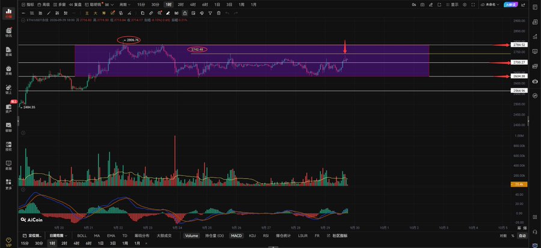Viewport: 541px width, 248px height.
Task: Toggle the lock drawings icon
Action: click(185, 13)
